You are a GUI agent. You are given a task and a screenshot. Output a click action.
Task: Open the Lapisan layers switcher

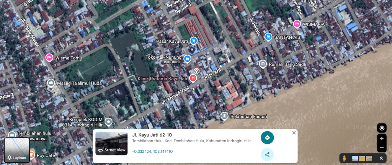tap(17, 150)
